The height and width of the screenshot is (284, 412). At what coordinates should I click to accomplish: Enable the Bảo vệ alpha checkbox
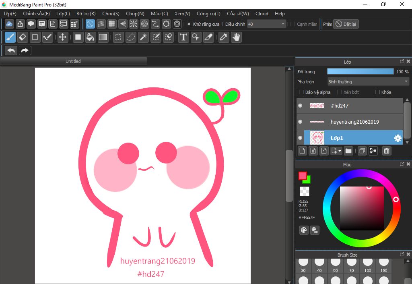(301, 92)
